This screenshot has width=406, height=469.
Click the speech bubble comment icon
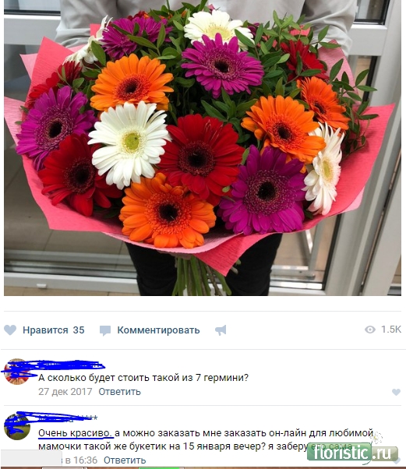tap(105, 330)
